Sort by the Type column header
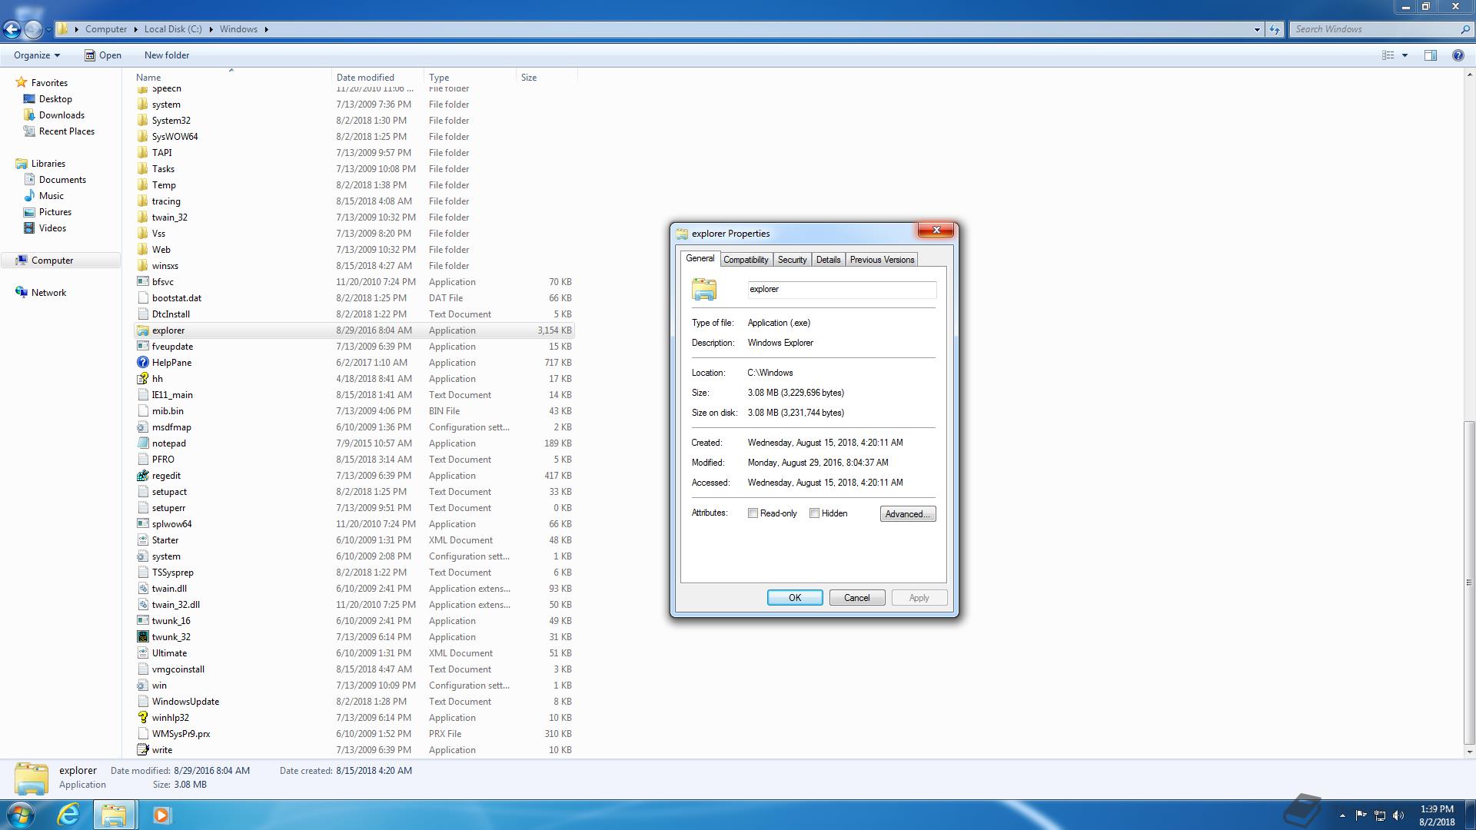Screen dimensions: 1476x830 click(x=470, y=78)
